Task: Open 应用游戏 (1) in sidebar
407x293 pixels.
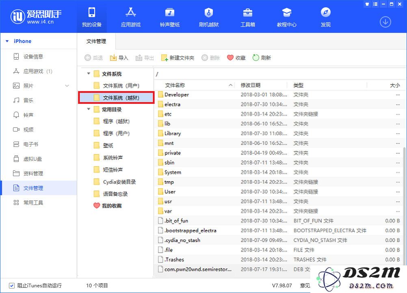Action: 39,71
